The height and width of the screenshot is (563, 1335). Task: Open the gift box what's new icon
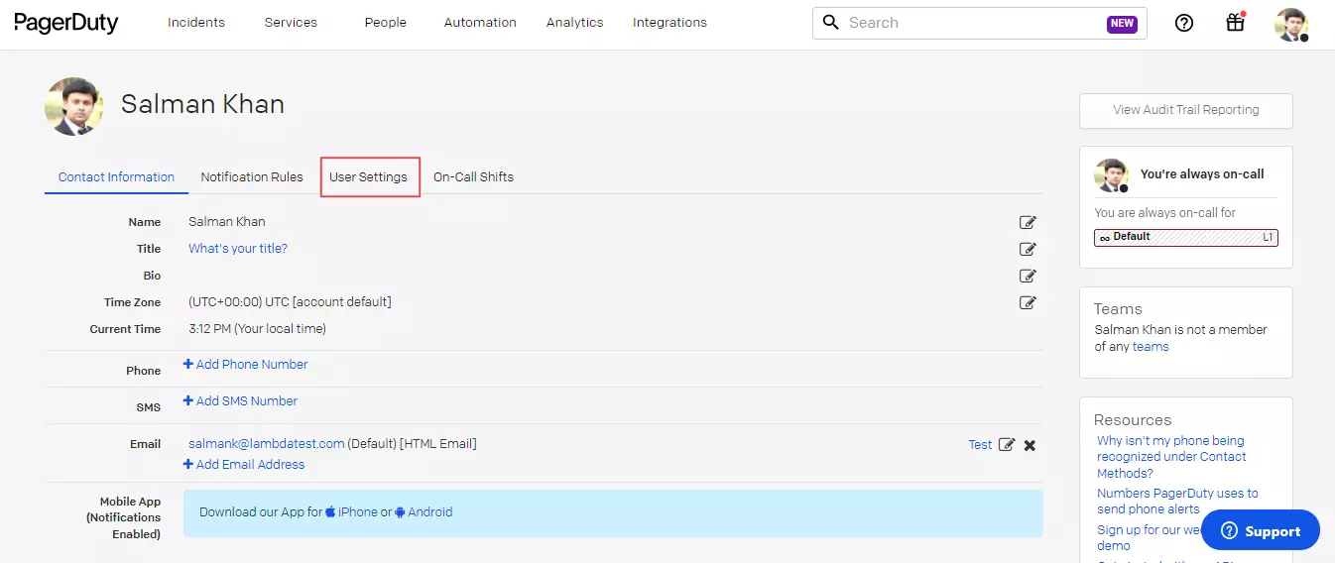[x=1235, y=23]
